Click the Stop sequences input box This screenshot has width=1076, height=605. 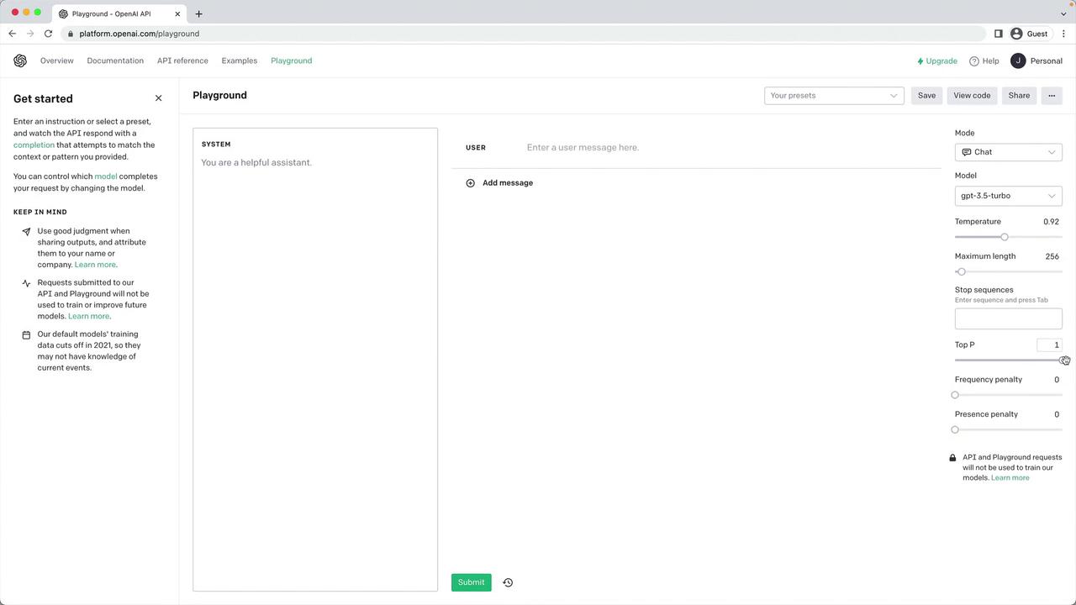tap(1008, 318)
